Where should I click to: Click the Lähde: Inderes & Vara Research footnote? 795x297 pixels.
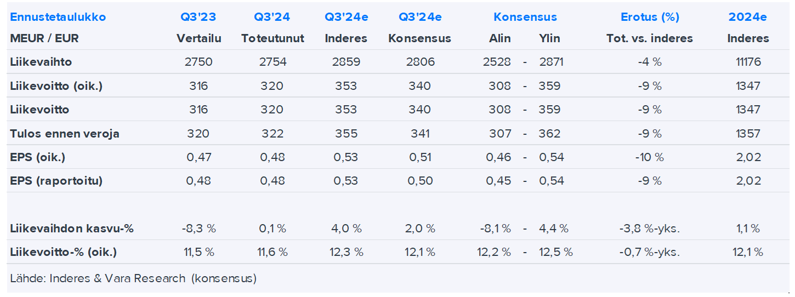click(133, 278)
